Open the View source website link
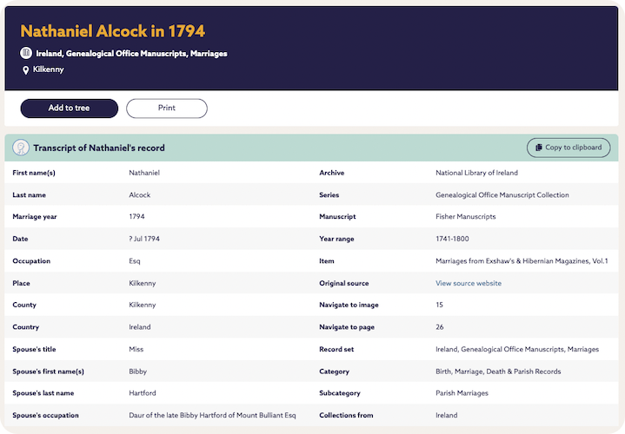625x434 pixels. (x=468, y=283)
